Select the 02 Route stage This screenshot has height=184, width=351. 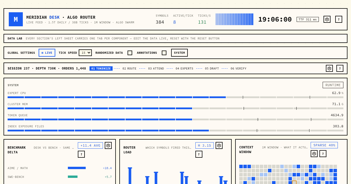coord(129,69)
